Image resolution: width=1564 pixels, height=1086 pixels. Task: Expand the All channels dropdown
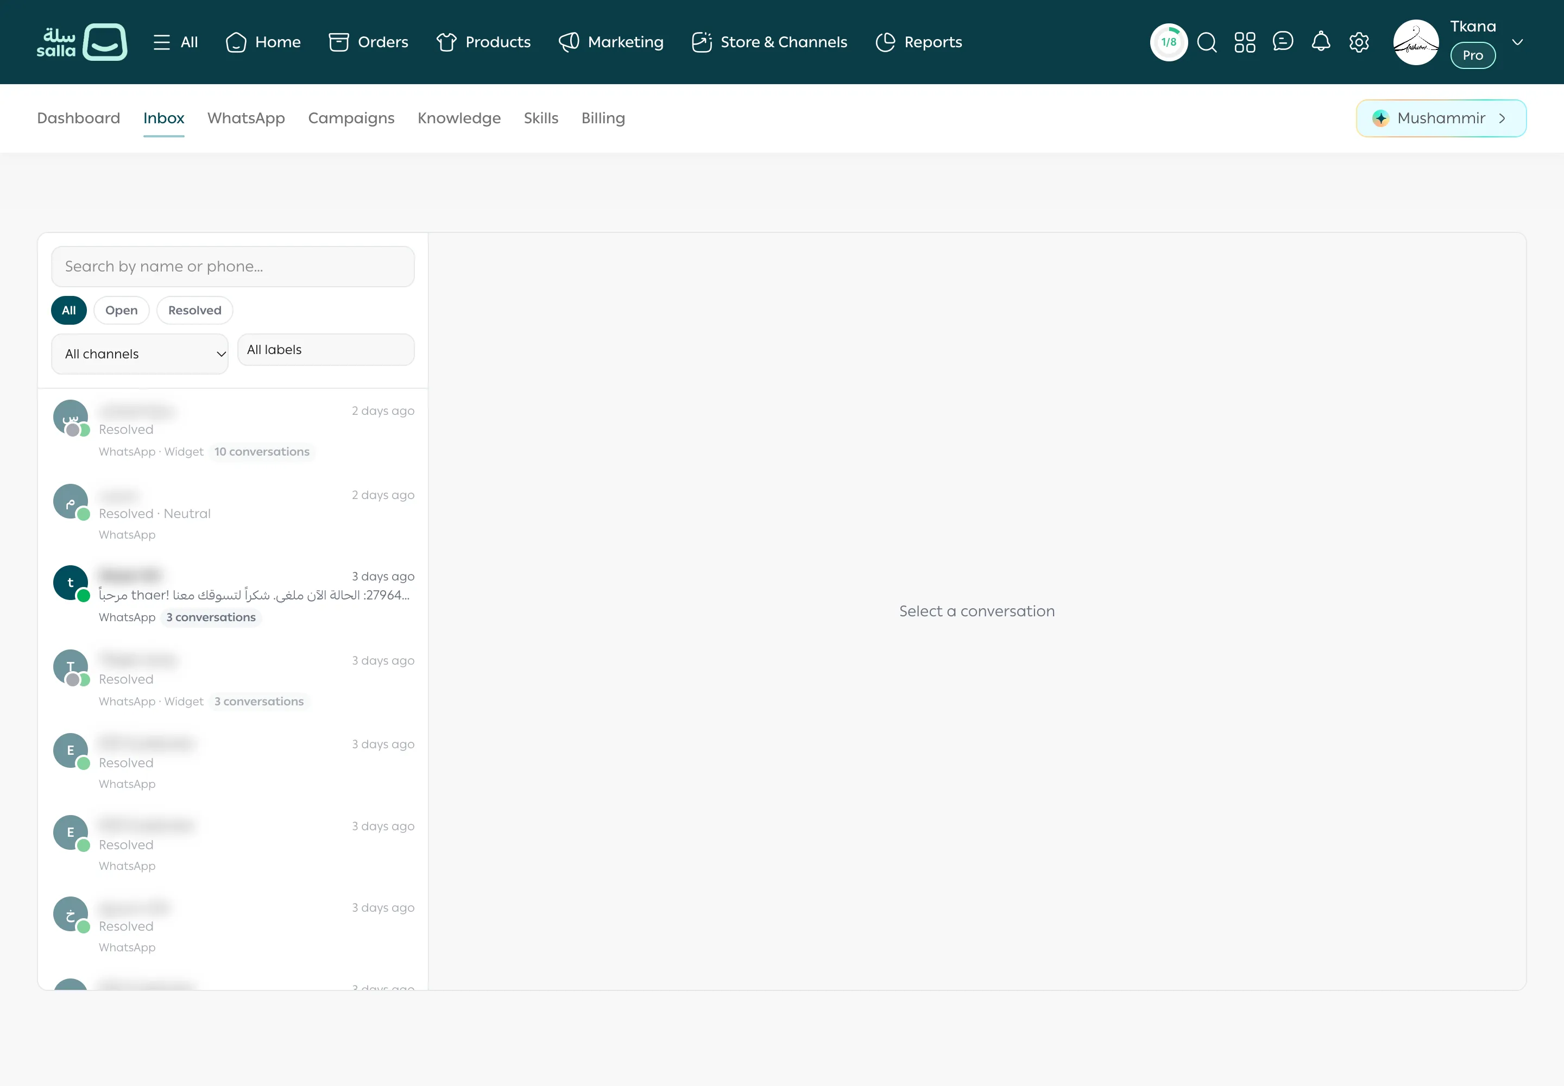pos(140,354)
